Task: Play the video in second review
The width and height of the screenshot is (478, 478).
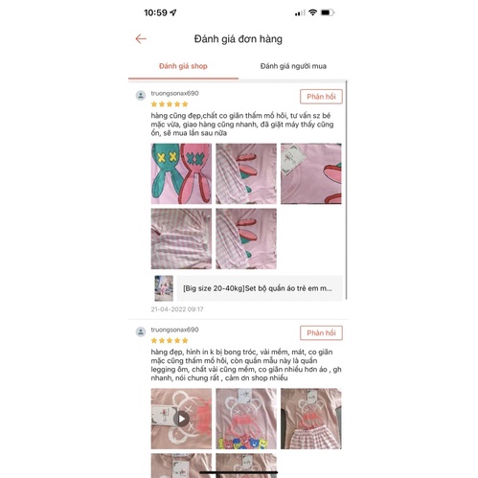Action: coord(181,419)
